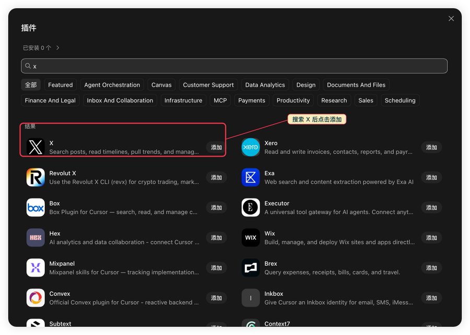Click the Revolut X logo icon
Image resolution: width=470 pixels, height=335 pixels.
[x=36, y=177]
